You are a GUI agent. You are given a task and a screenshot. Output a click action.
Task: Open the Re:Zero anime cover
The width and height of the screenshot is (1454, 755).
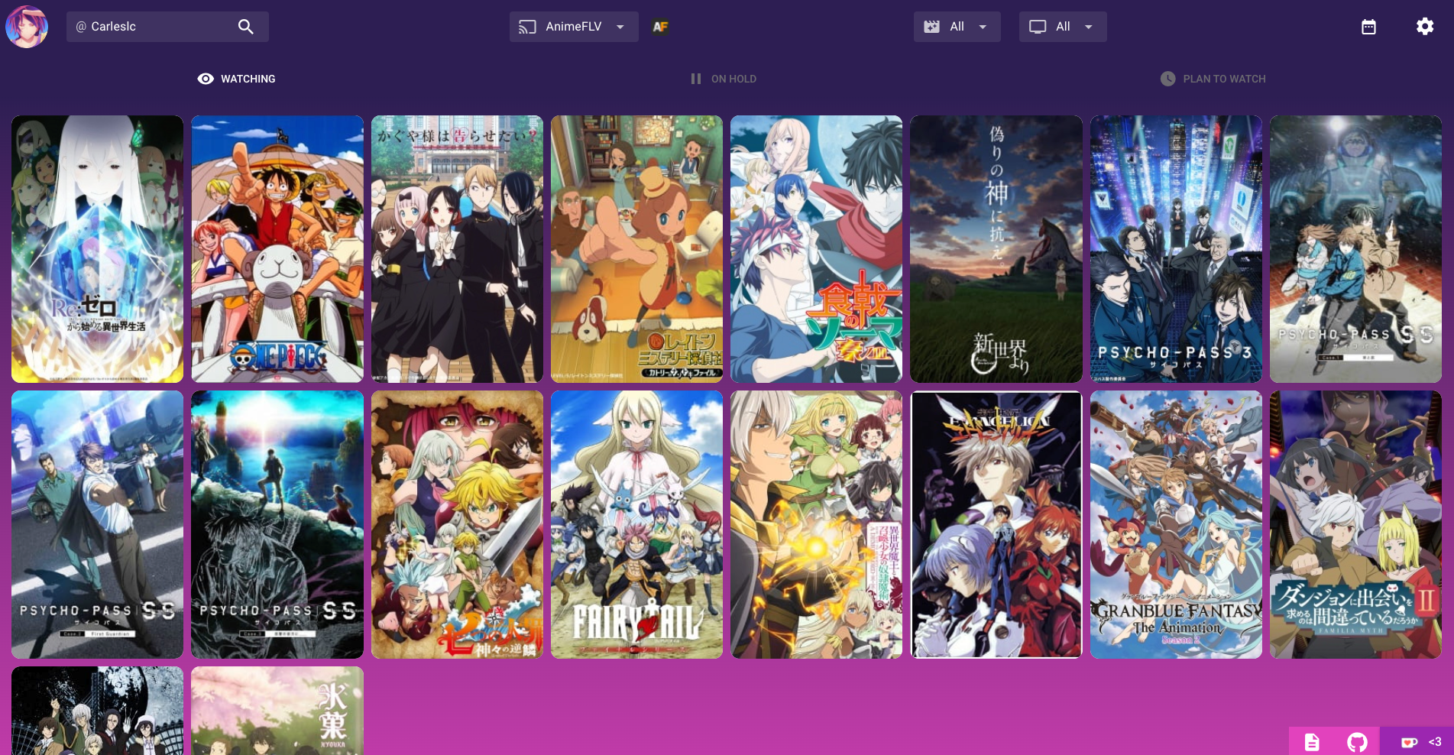coord(98,249)
